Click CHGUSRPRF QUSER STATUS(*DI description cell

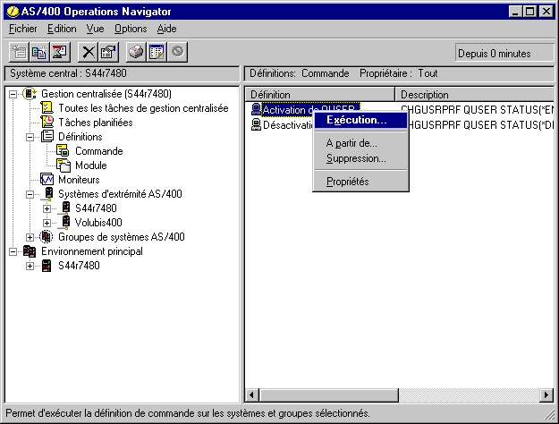click(x=481, y=125)
